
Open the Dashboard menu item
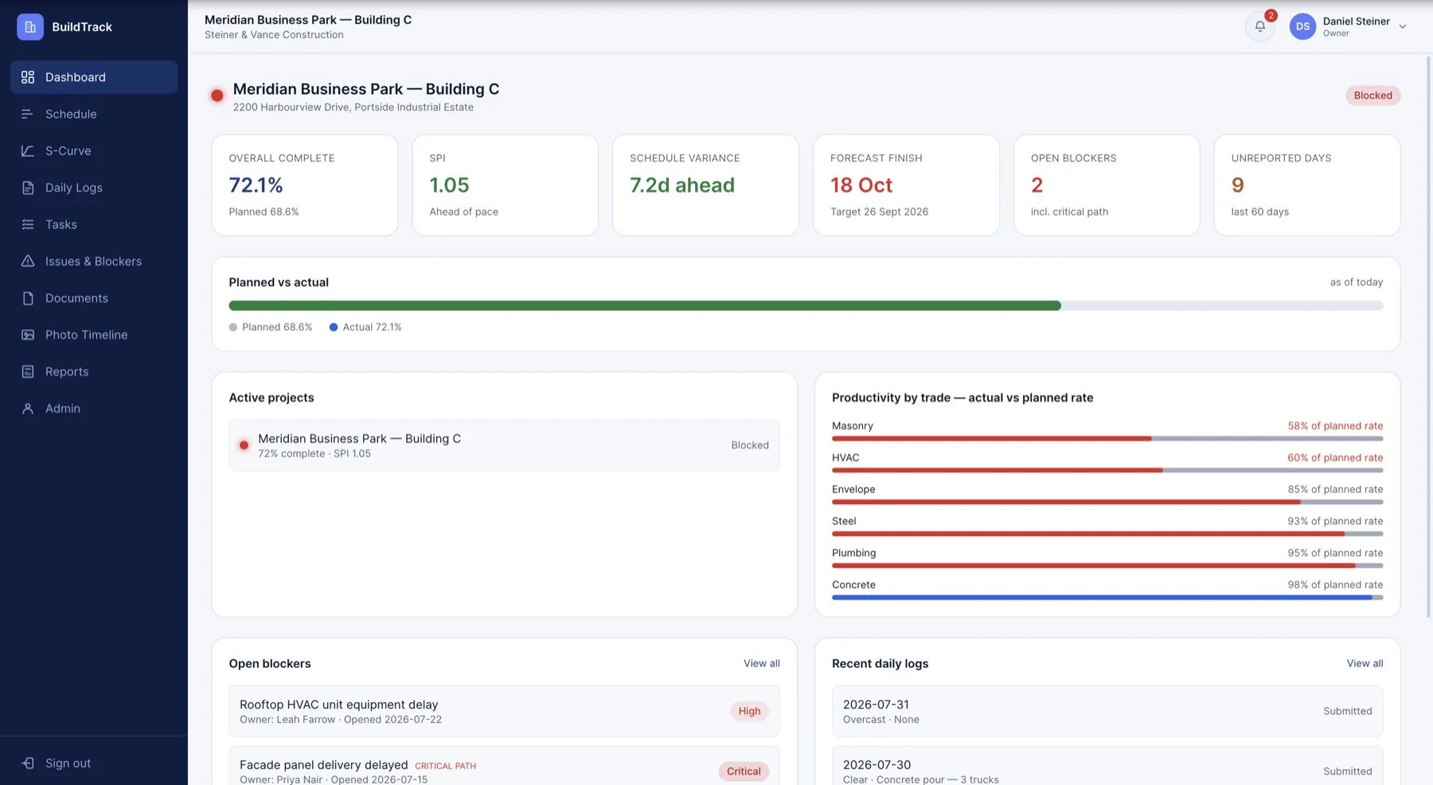[x=94, y=77]
